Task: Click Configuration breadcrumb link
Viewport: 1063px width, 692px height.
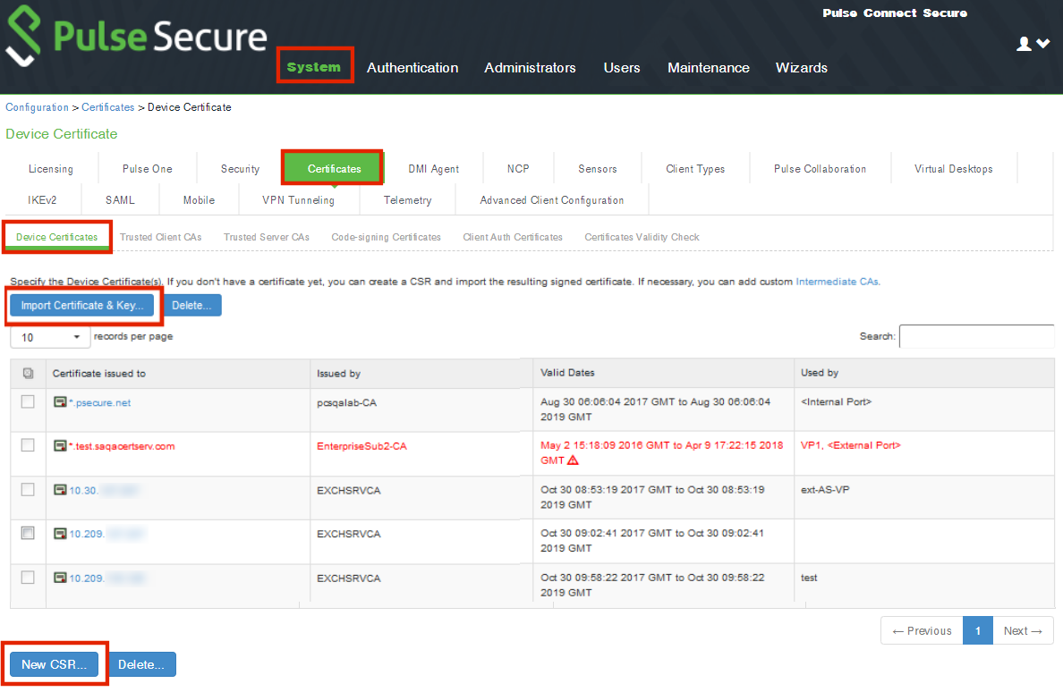Action: (38, 107)
